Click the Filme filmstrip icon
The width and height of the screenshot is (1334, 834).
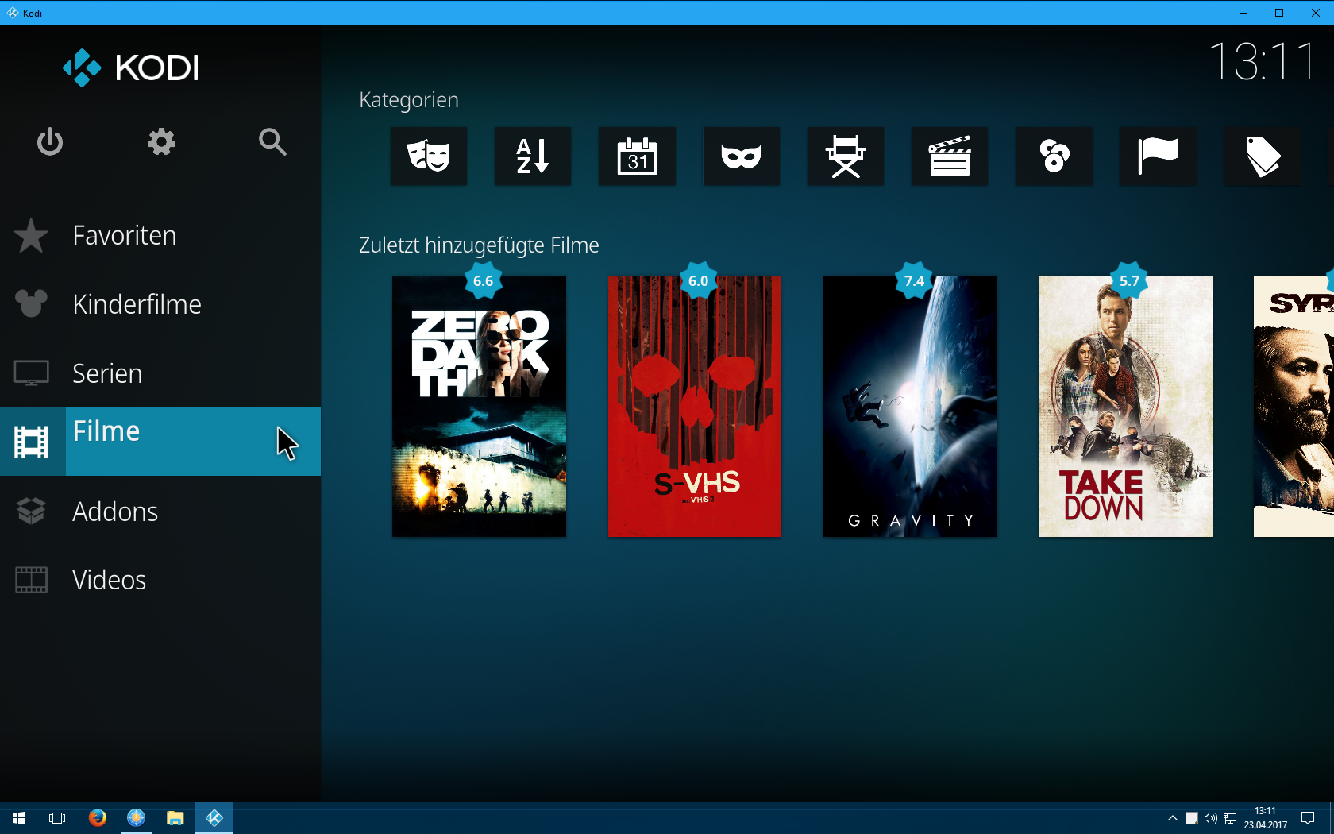31,442
